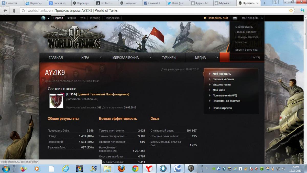Click Выход to log out

(x=256, y=57)
